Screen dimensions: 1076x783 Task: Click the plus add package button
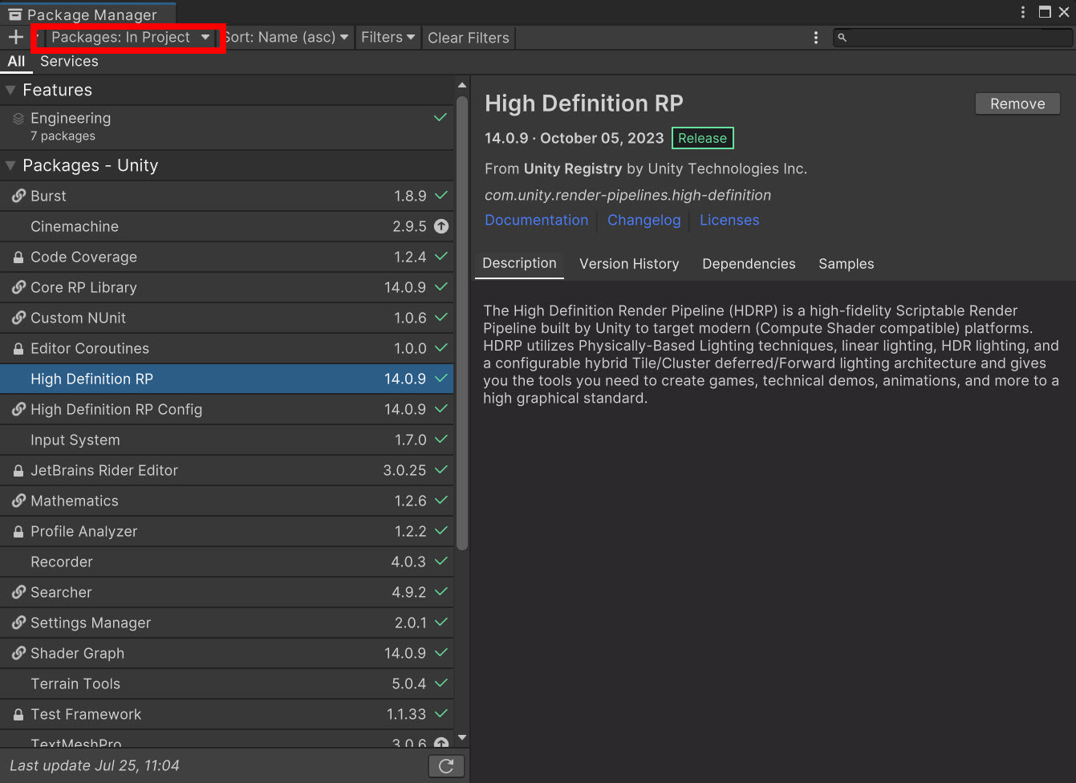[16, 37]
